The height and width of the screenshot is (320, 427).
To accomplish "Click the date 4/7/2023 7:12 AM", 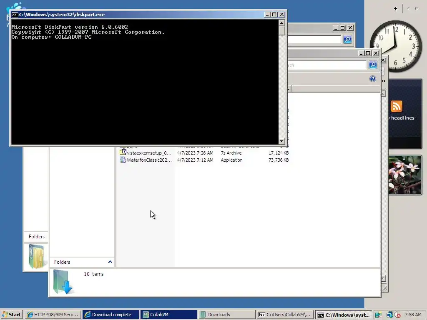I will [195, 160].
